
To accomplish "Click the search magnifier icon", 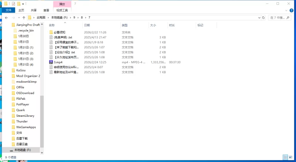I will 288,17.
